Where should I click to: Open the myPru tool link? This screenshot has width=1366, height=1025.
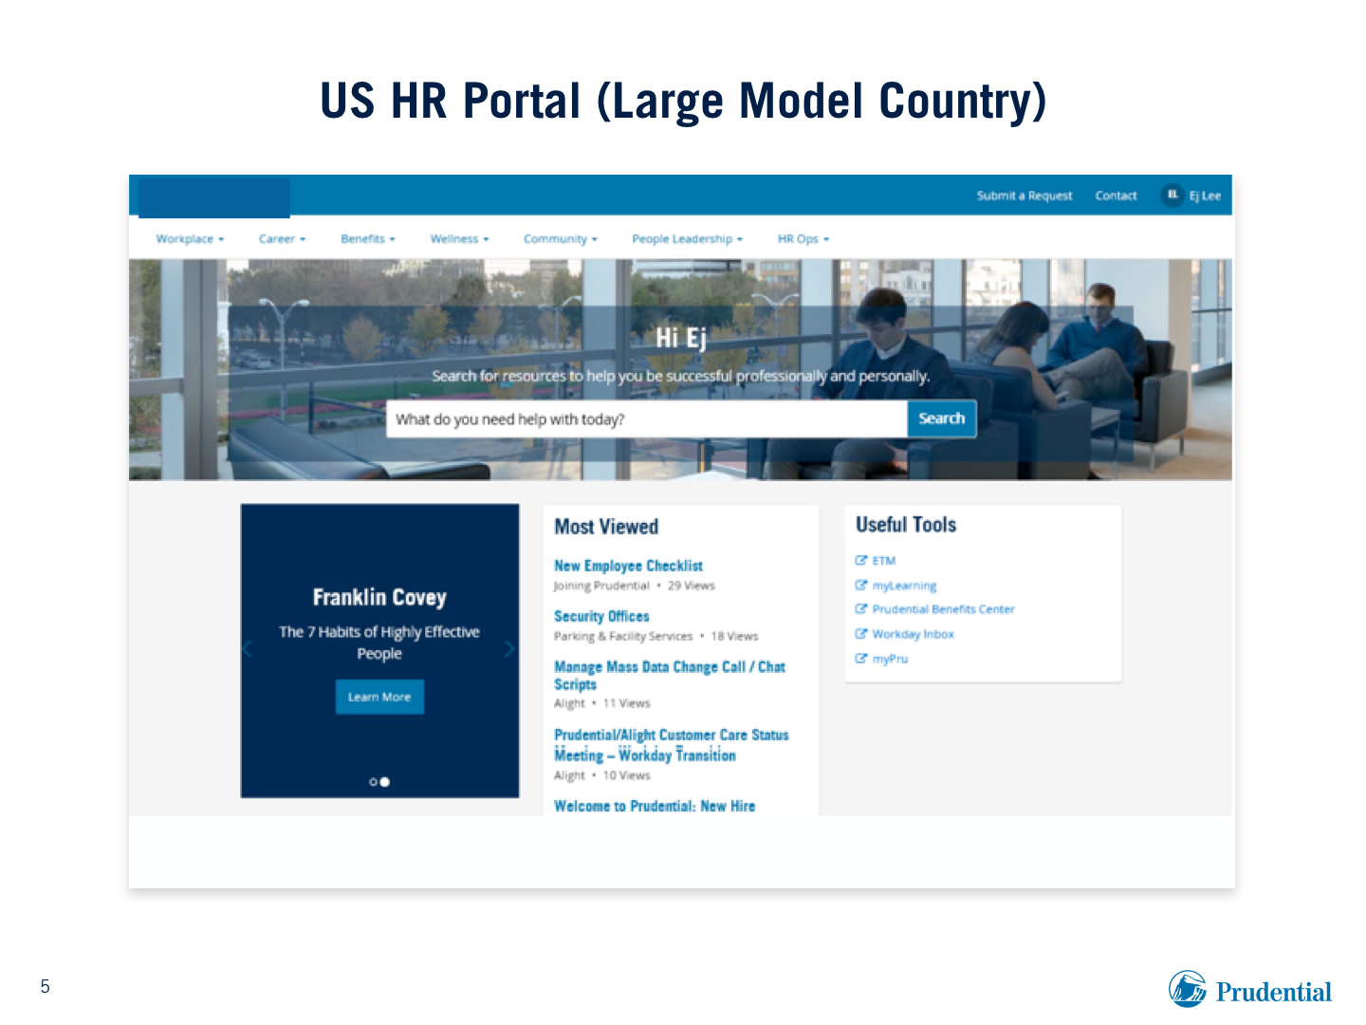(x=890, y=659)
